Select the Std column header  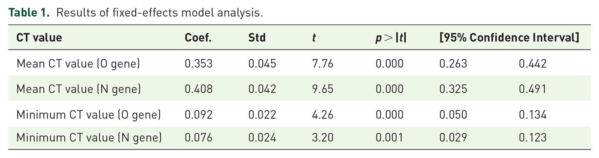(257, 38)
